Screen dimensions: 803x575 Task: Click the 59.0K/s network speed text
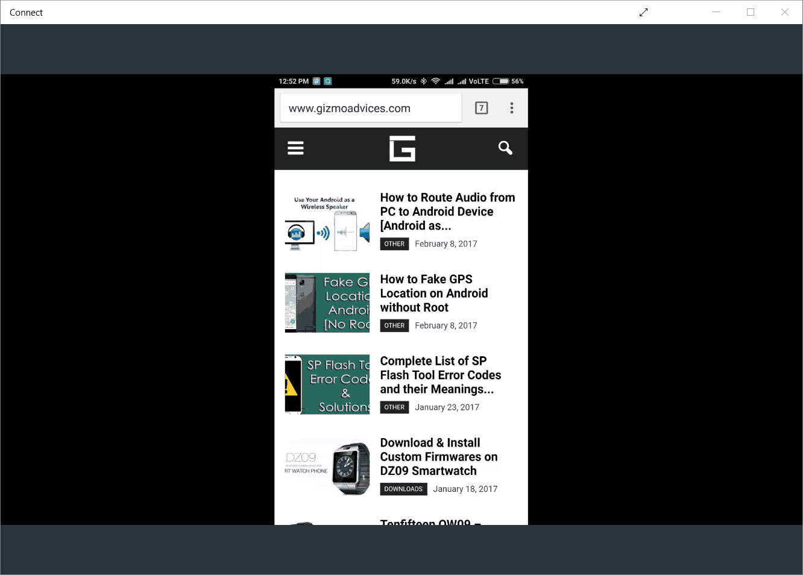click(x=404, y=81)
